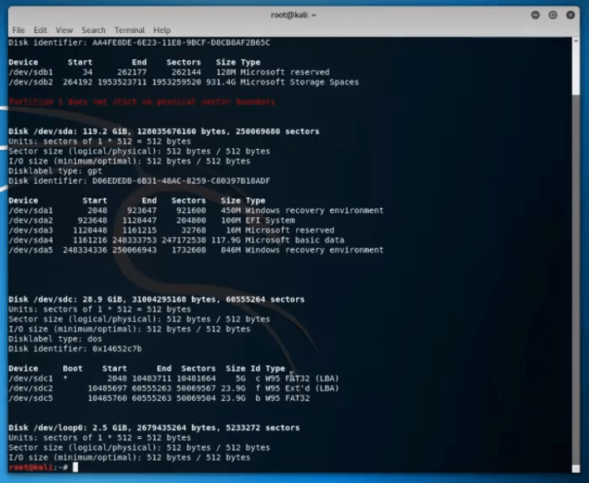The image size is (589, 483).
Task: Open the Search menu
Action: coord(93,30)
